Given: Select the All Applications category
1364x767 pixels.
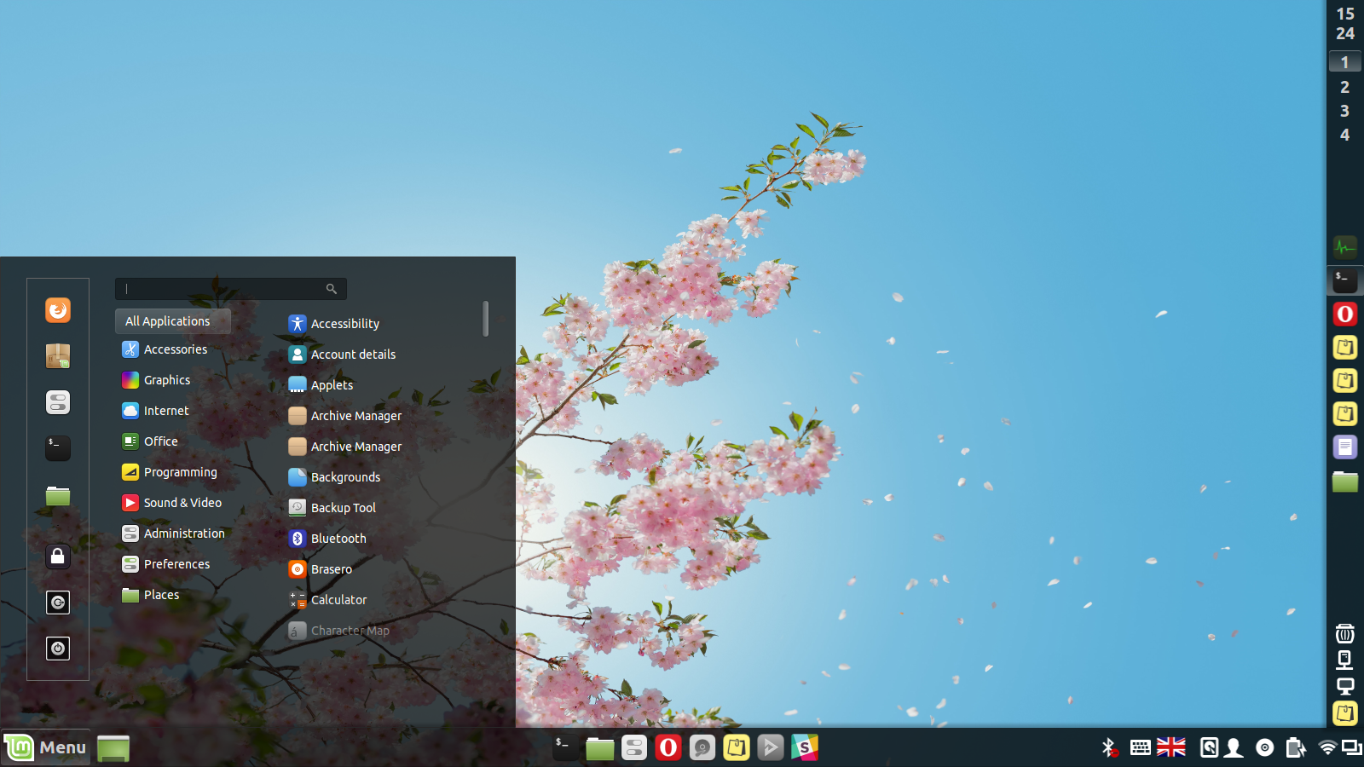Looking at the screenshot, I should [x=173, y=321].
